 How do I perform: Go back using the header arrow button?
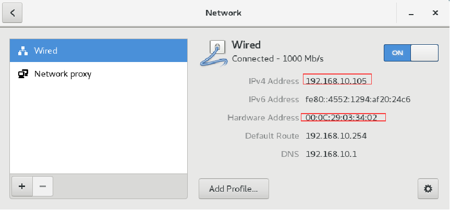pos(13,13)
